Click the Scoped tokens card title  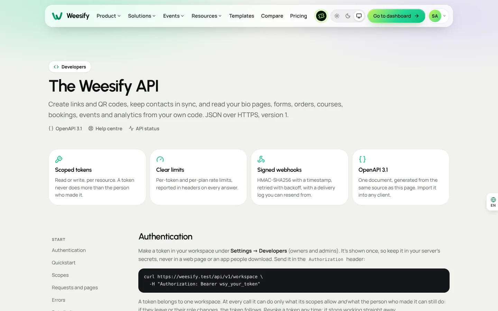(73, 170)
